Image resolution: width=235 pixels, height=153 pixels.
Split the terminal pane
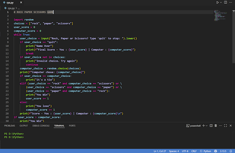[x=211, y=126]
